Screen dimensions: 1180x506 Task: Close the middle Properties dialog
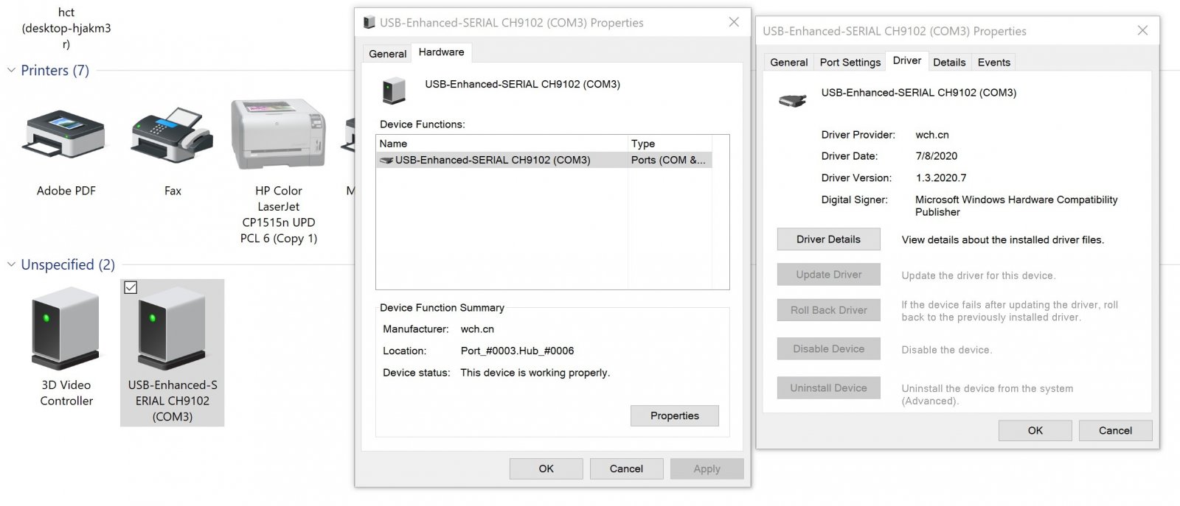(x=734, y=22)
